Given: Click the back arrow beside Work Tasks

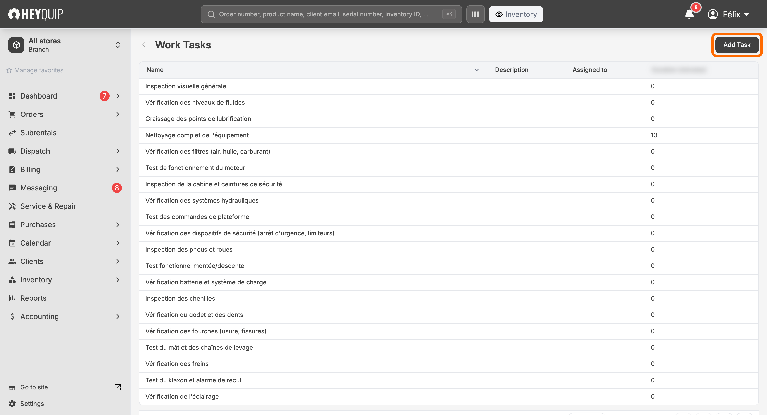Looking at the screenshot, I should pos(145,45).
